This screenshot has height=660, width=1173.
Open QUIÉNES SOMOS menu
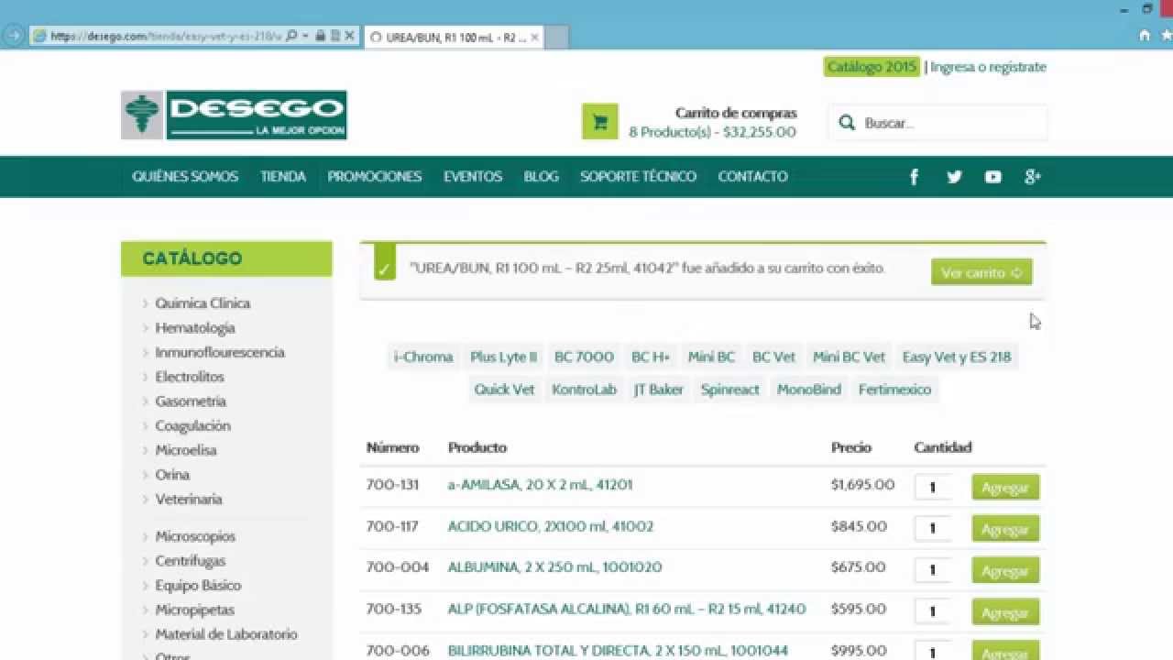click(185, 177)
